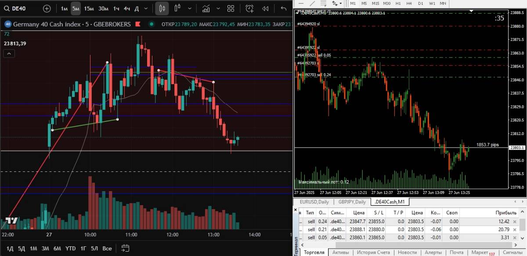
Task: Select the 5м timeframe
Action: pyautogui.click(x=76, y=8)
